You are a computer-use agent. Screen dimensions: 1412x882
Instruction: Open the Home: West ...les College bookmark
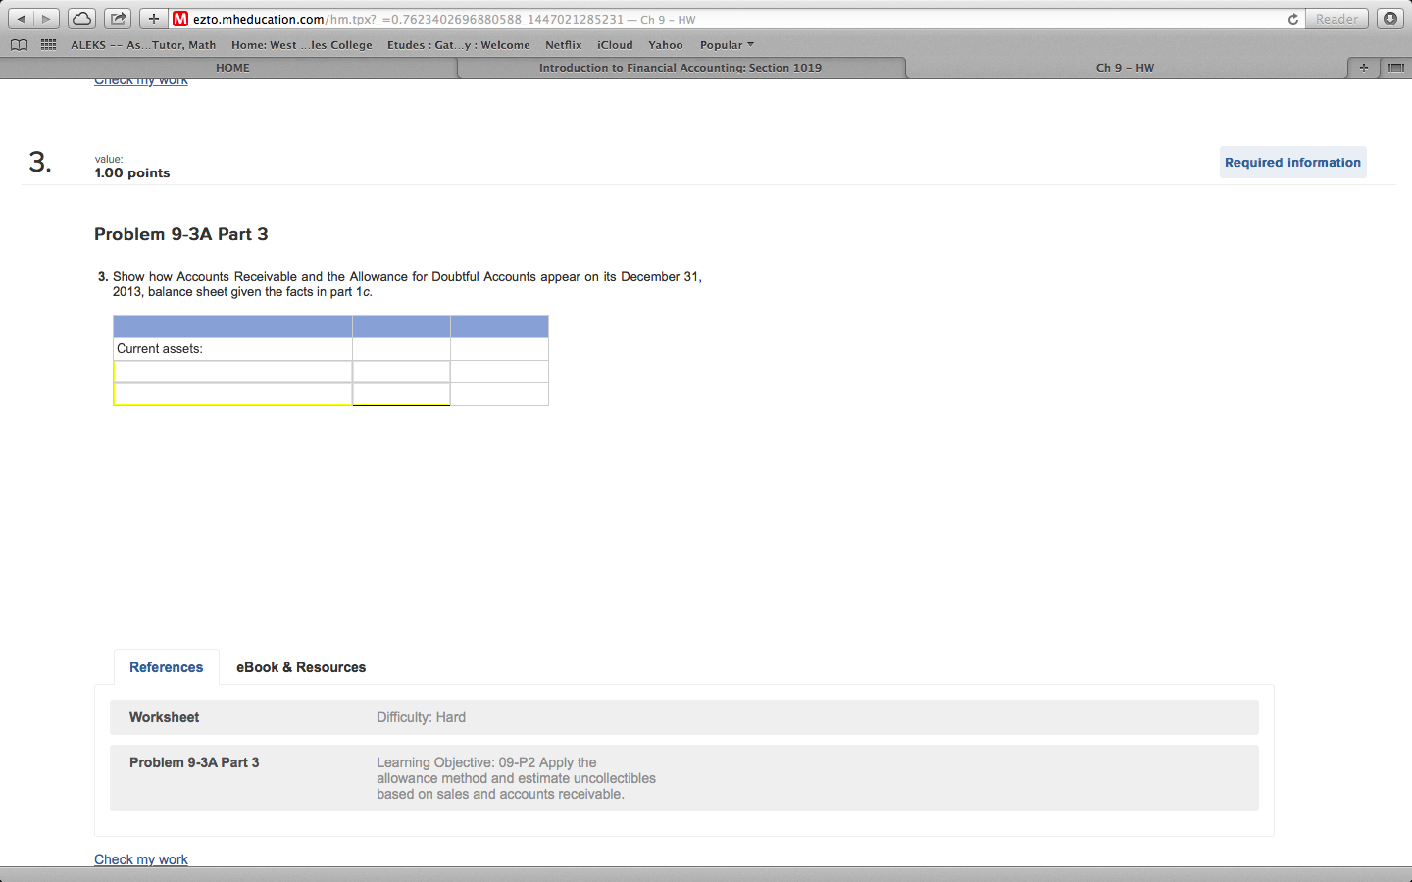pos(302,45)
